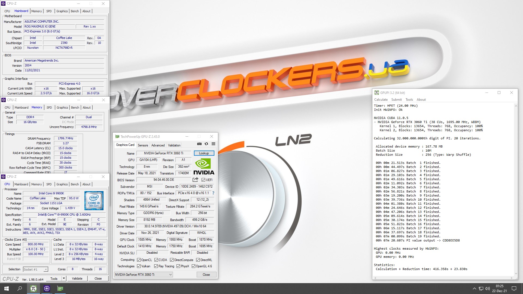
Task: Open GPUPI Calculate menu
Action: (381, 100)
